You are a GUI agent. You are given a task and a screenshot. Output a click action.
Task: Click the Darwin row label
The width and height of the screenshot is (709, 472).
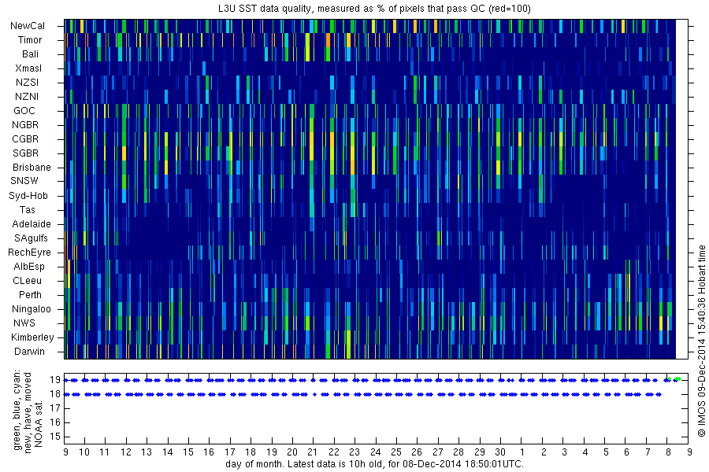click(29, 352)
